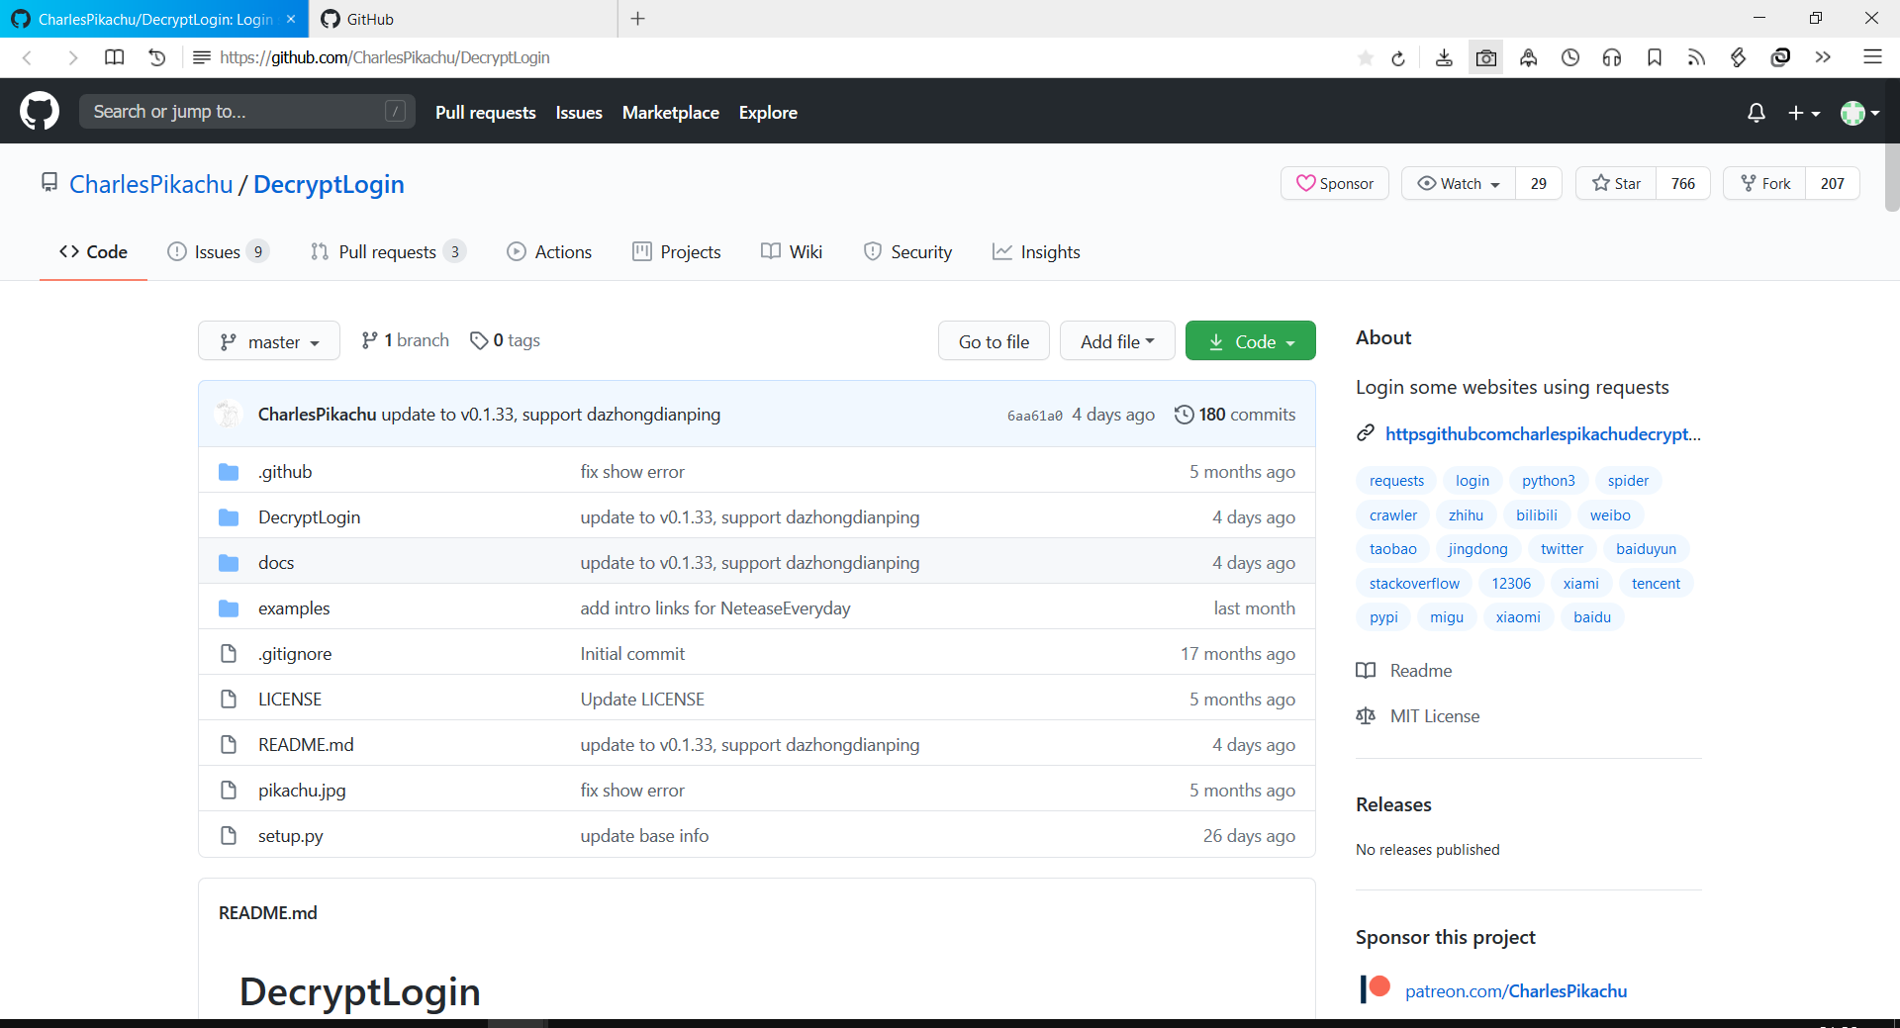
Task: Click the bilibili topic tag
Action: point(1537,514)
